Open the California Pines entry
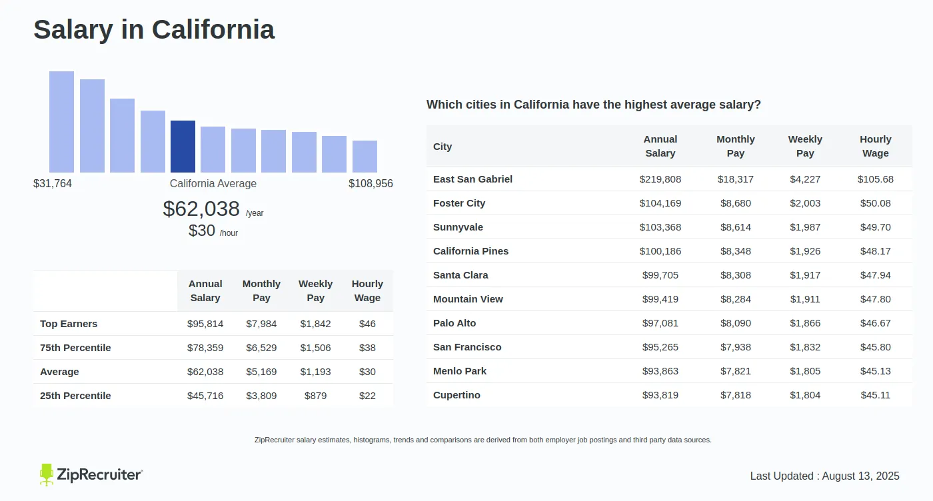 [x=470, y=251]
